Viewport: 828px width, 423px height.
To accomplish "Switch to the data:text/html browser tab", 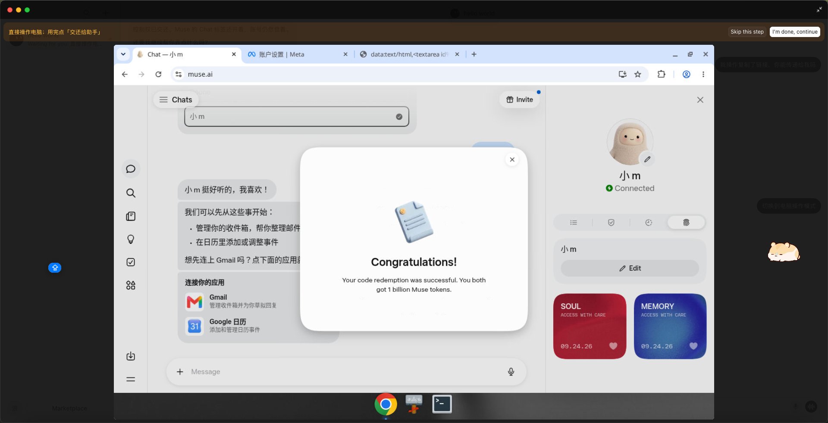I will [x=410, y=54].
